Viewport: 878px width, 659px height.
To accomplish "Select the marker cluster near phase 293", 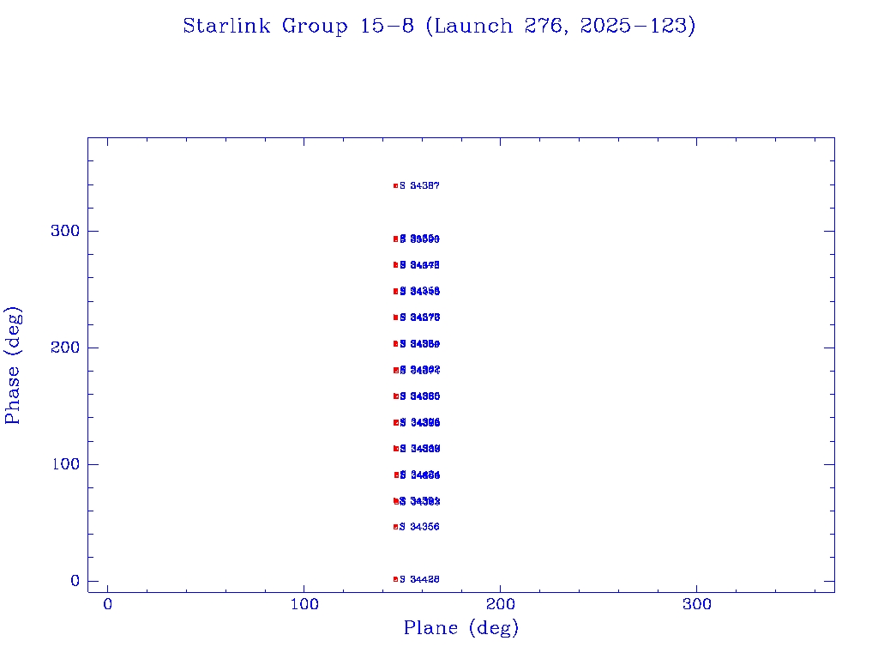I will [395, 239].
